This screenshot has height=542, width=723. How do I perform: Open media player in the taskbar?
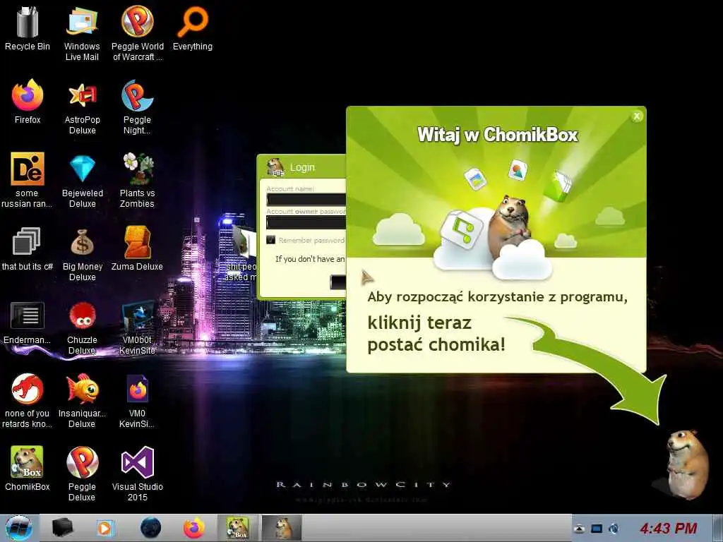click(x=105, y=528)
